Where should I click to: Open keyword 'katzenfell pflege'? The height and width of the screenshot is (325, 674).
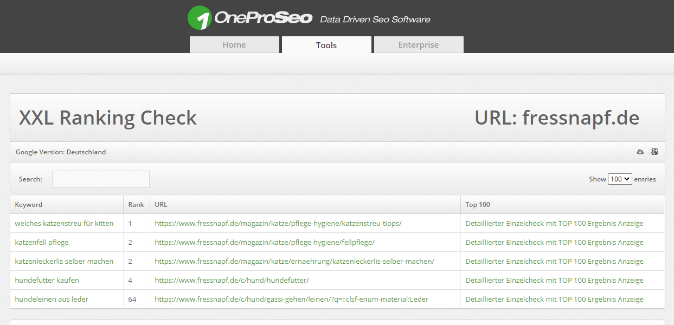pyautogui.click(x=42, y=242)
